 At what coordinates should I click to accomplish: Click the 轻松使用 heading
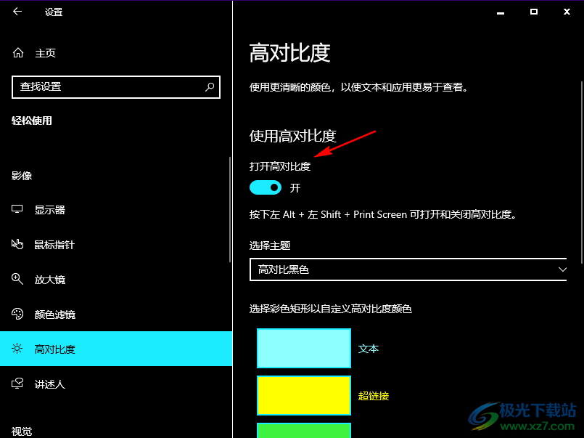(x=32, y=121)
